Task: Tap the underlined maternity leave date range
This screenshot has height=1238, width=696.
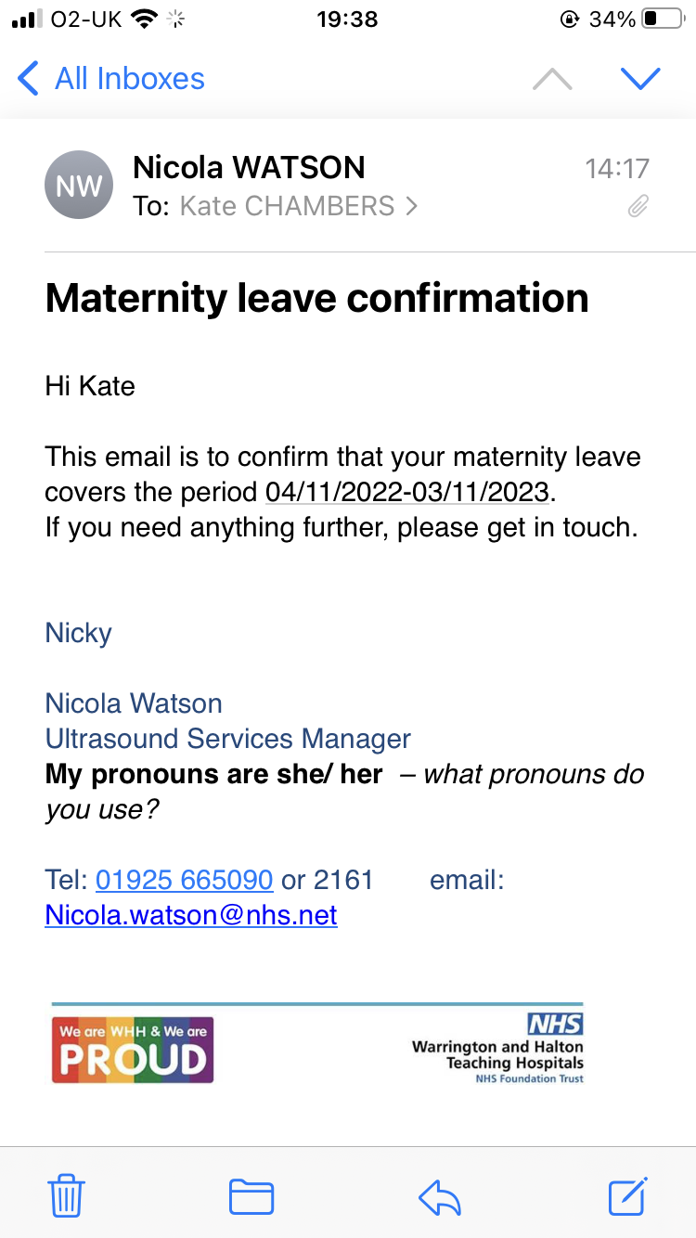Action: [407, 492]
